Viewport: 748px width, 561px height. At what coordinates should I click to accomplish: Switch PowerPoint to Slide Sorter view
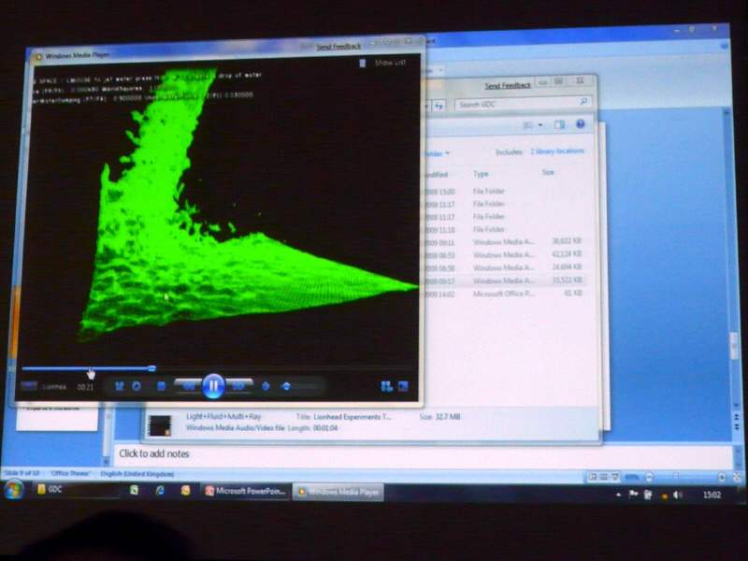pyautogui.click(x=603, y=477)
